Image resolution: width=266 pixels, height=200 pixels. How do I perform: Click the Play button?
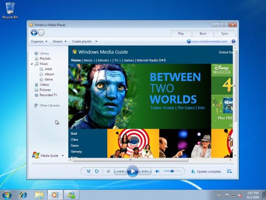(133, 171)
